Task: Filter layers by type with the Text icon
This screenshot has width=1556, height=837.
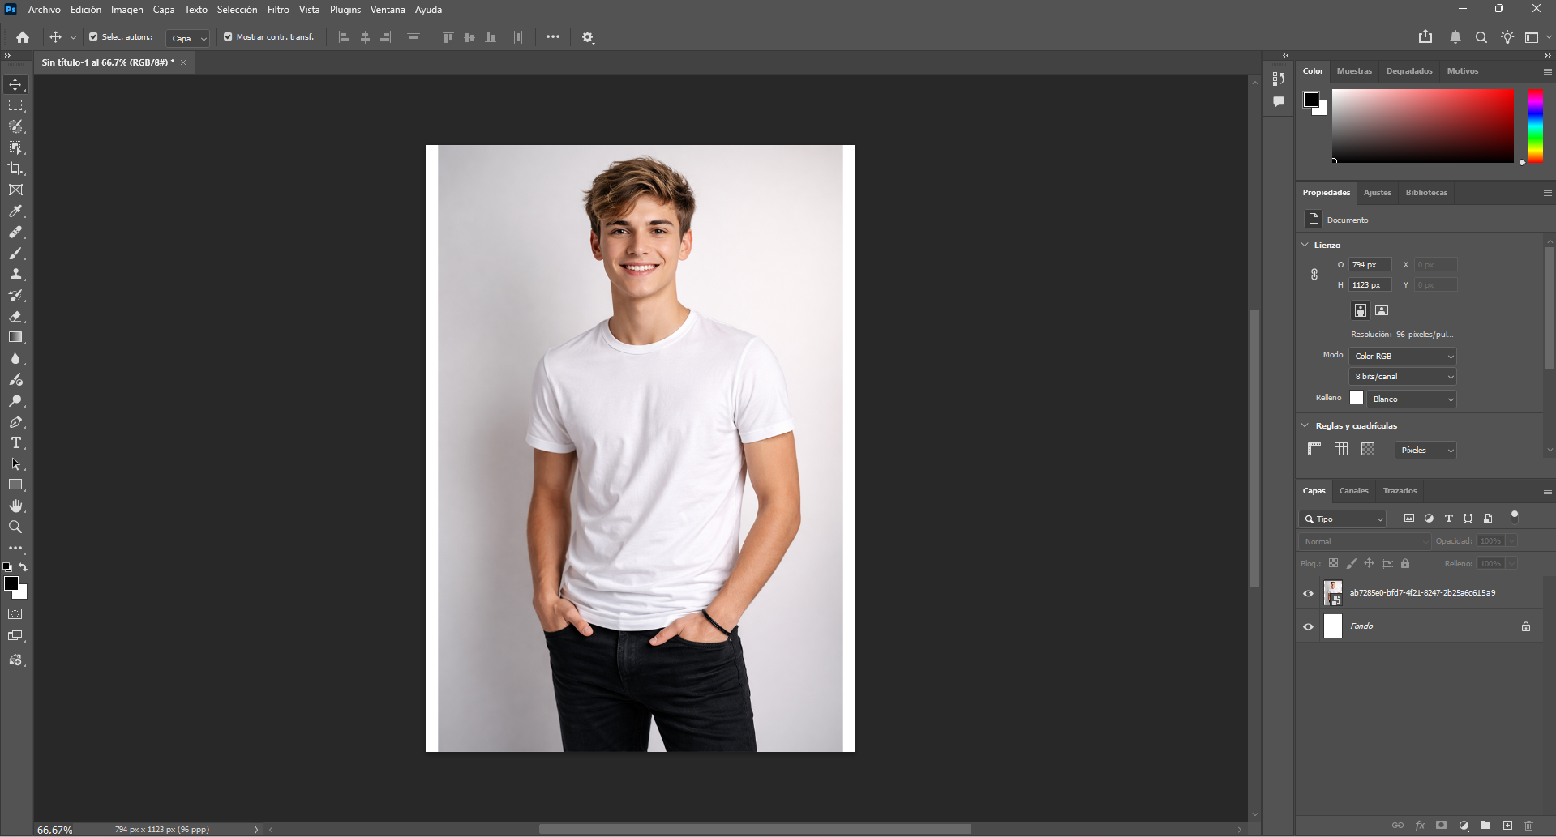Action: pyautogui.click(x=1448, y=519)
